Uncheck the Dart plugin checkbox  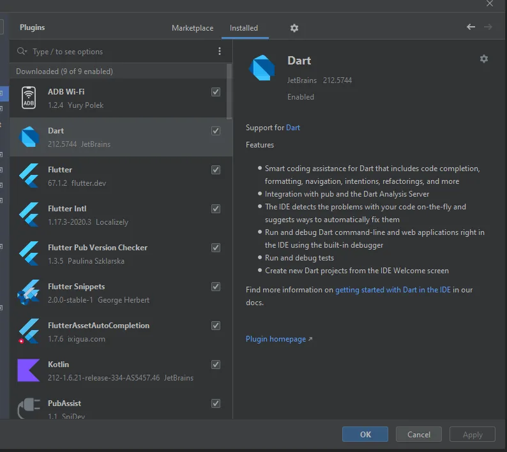coord(216,131)
